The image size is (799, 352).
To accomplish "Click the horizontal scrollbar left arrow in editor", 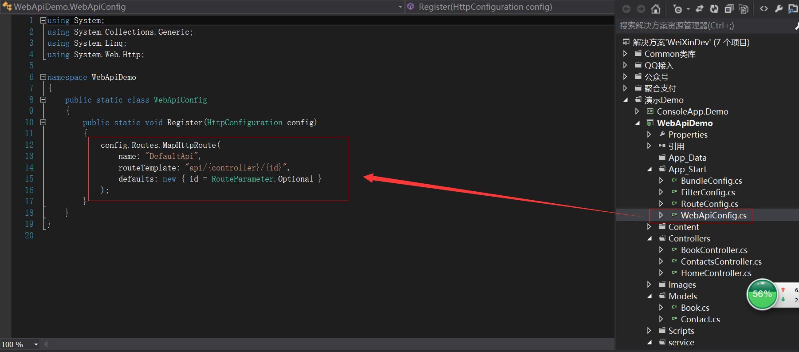I will [45, 344].
